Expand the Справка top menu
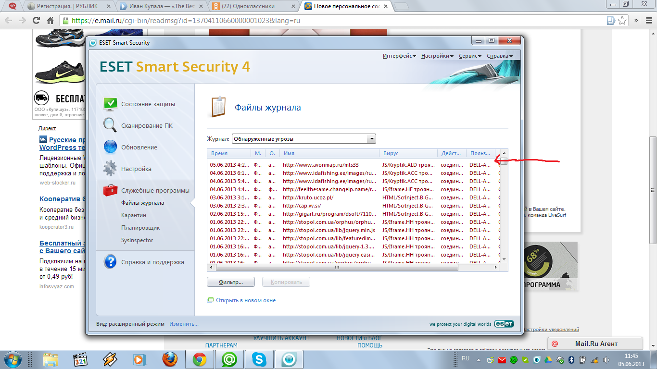 point(500,56)
